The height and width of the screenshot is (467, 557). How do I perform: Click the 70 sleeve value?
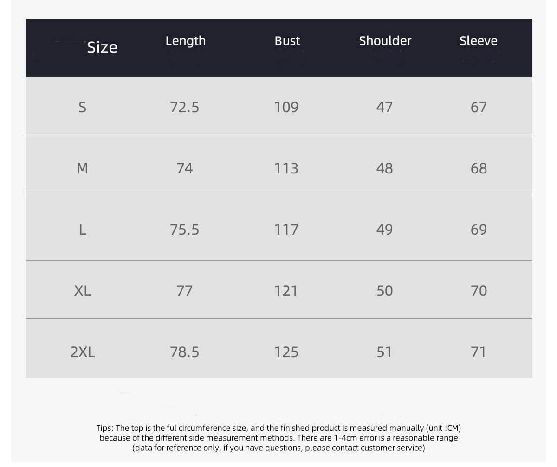tap(479, 291)
